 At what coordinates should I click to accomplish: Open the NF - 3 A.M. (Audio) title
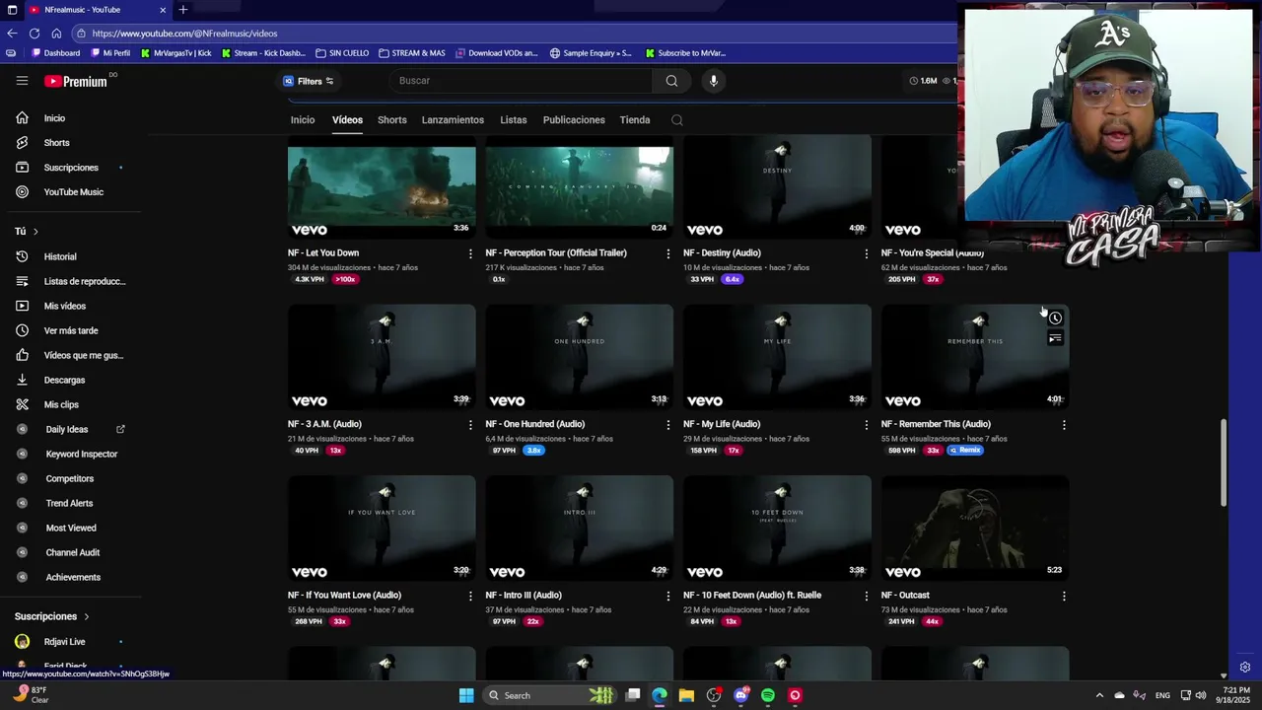tap(324, 424)
